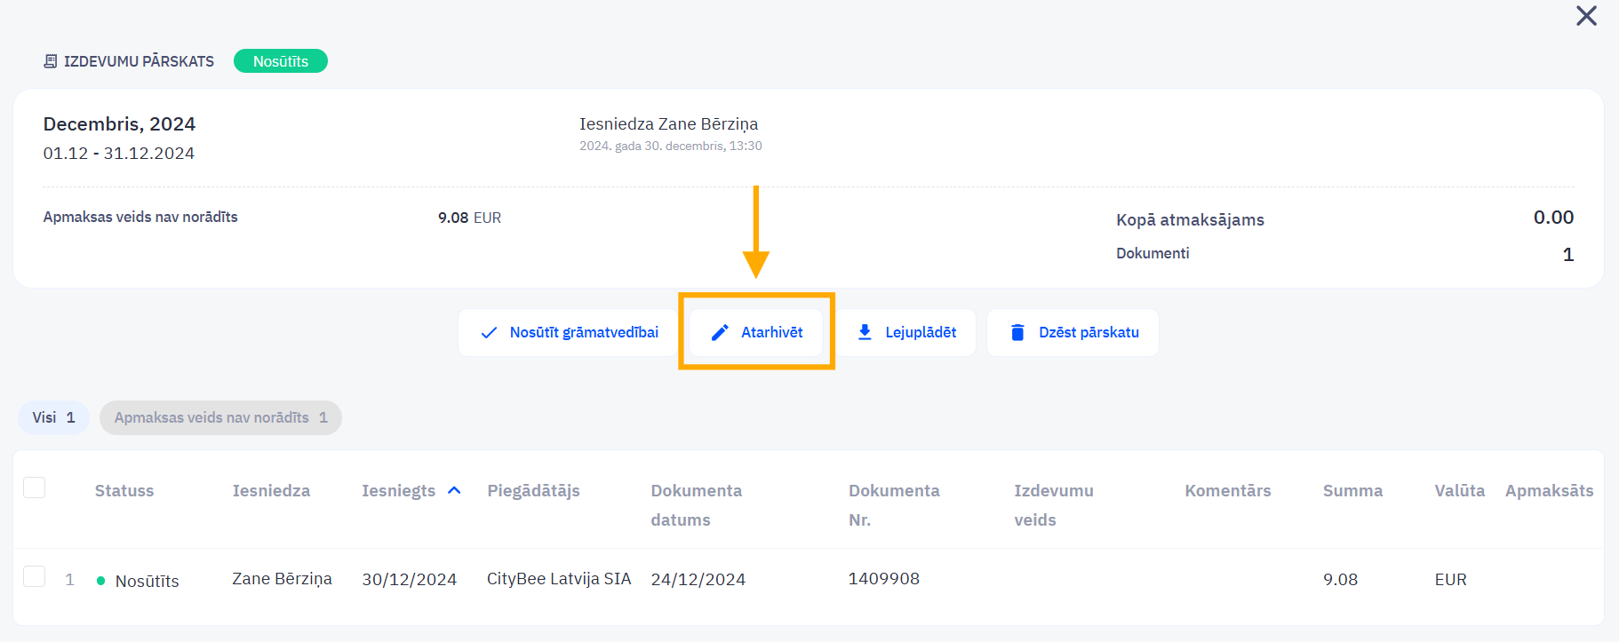
Task: Click the expense report document icon
Action: [51, 61]
